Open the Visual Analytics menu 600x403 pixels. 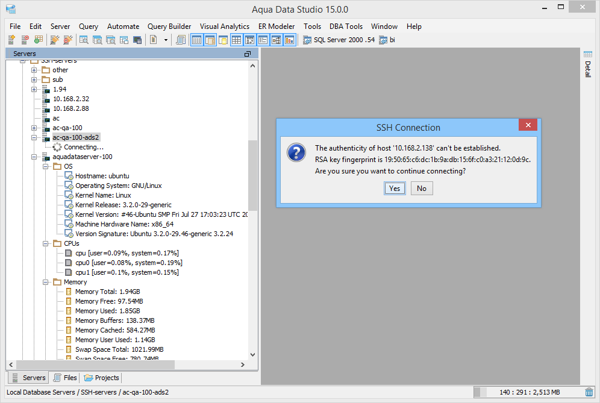[x=225, y=27]
